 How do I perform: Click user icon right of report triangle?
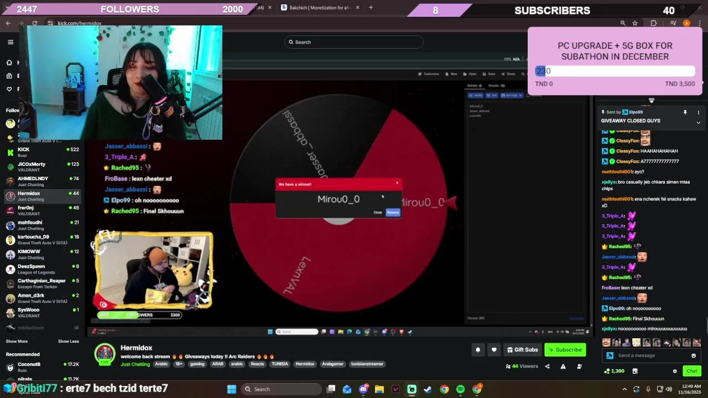pos(580,366)
